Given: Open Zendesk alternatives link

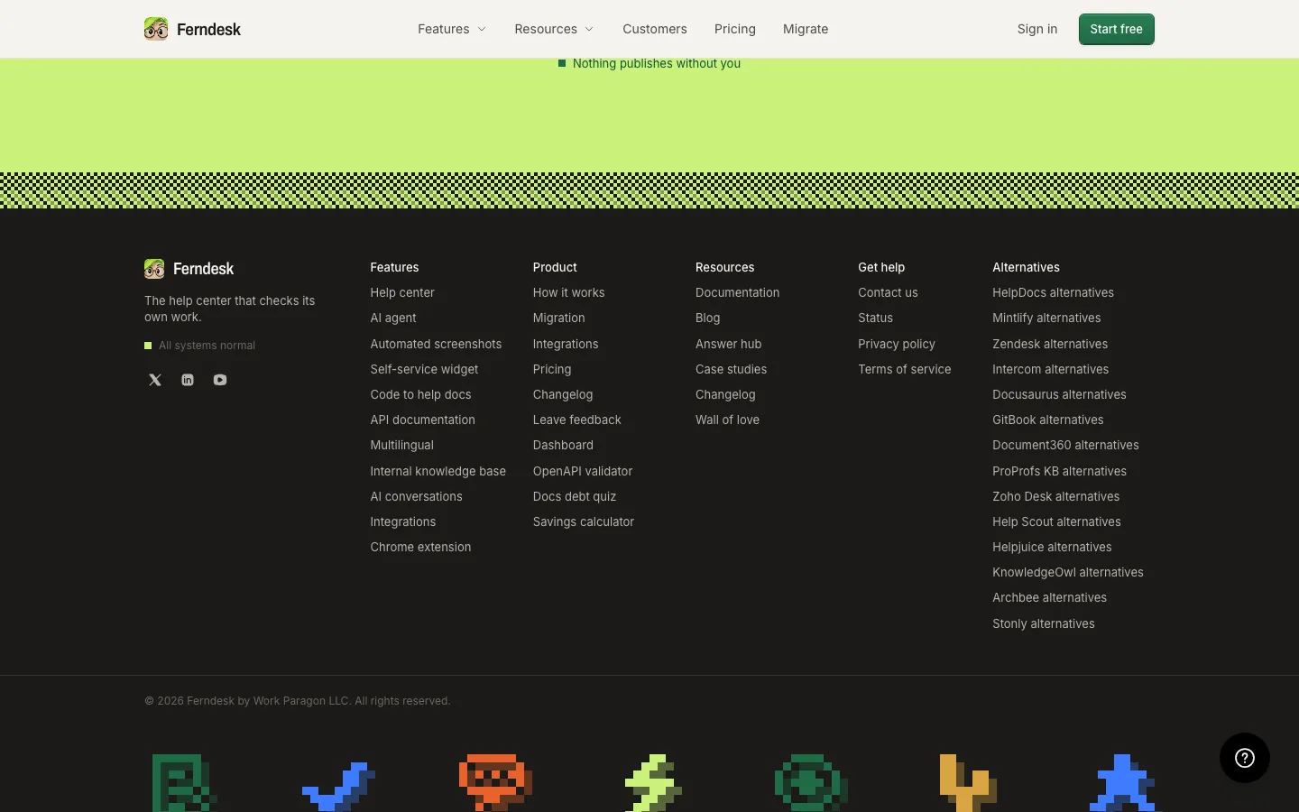Looking at the screenshot, I should point(1050,344).
